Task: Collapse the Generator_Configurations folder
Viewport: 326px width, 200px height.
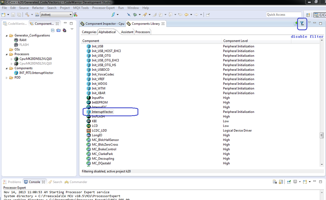Action: (7, 36)
